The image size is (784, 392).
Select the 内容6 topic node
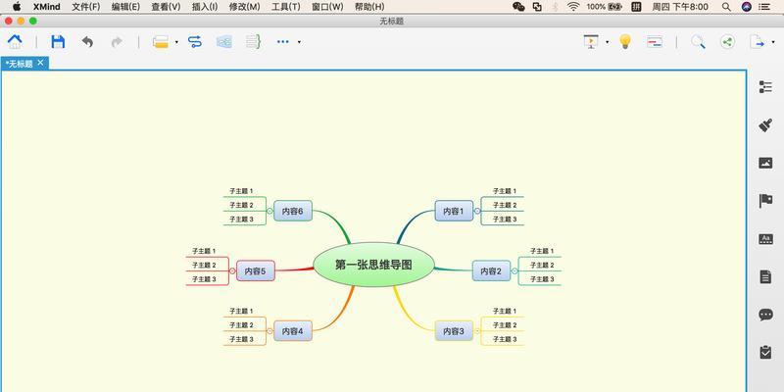tap(293, 211)
